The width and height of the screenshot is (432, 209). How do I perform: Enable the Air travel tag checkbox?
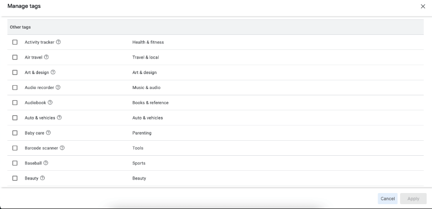click(x=15, y=57)
